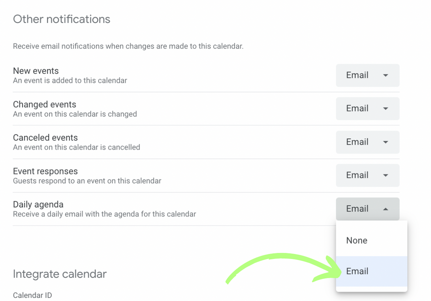This screenshot has height=301, width=431.
Task: Click the "Receive a daily email" description
Action: pos(105,214)
